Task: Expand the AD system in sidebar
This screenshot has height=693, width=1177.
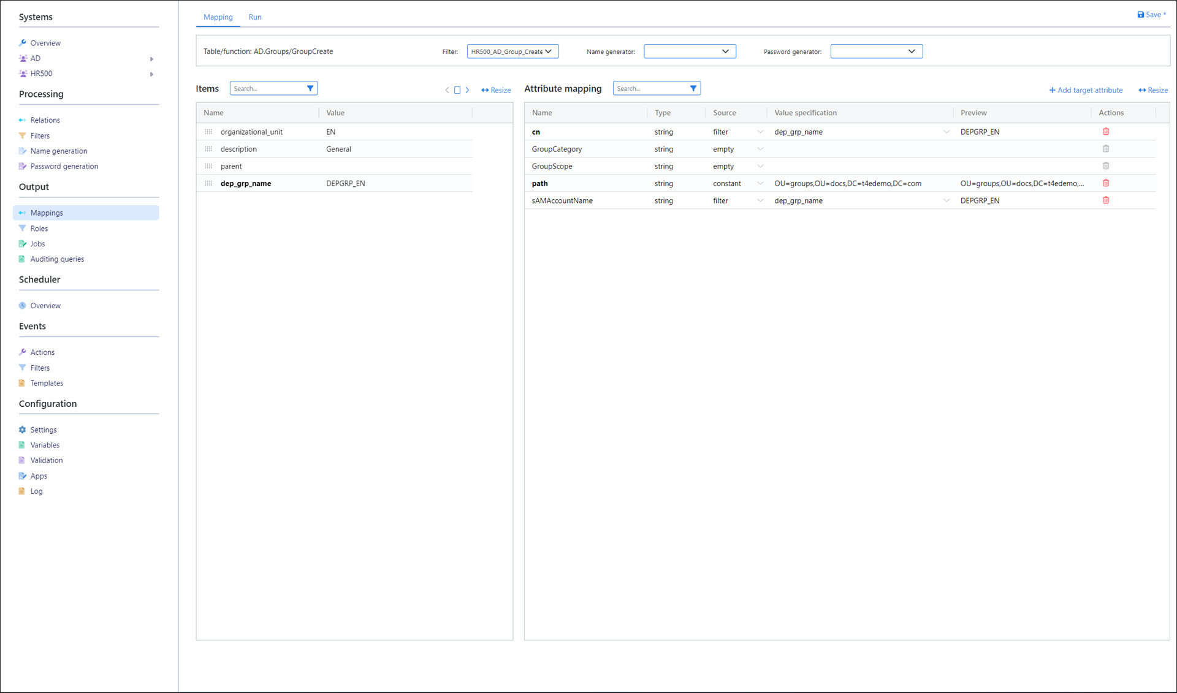Action: [151, 59]
